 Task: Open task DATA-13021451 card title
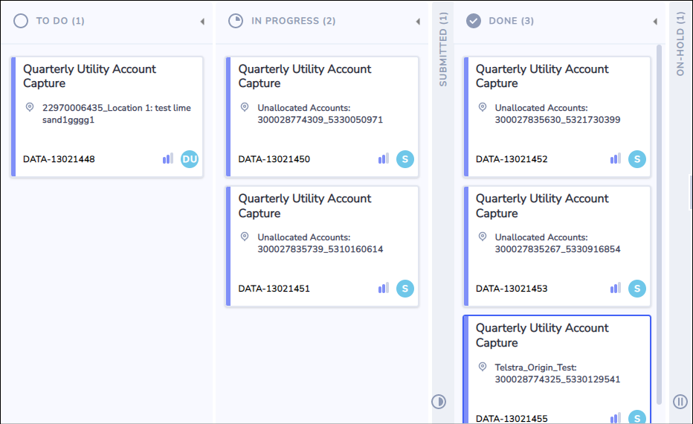click(x=305, y=205)
